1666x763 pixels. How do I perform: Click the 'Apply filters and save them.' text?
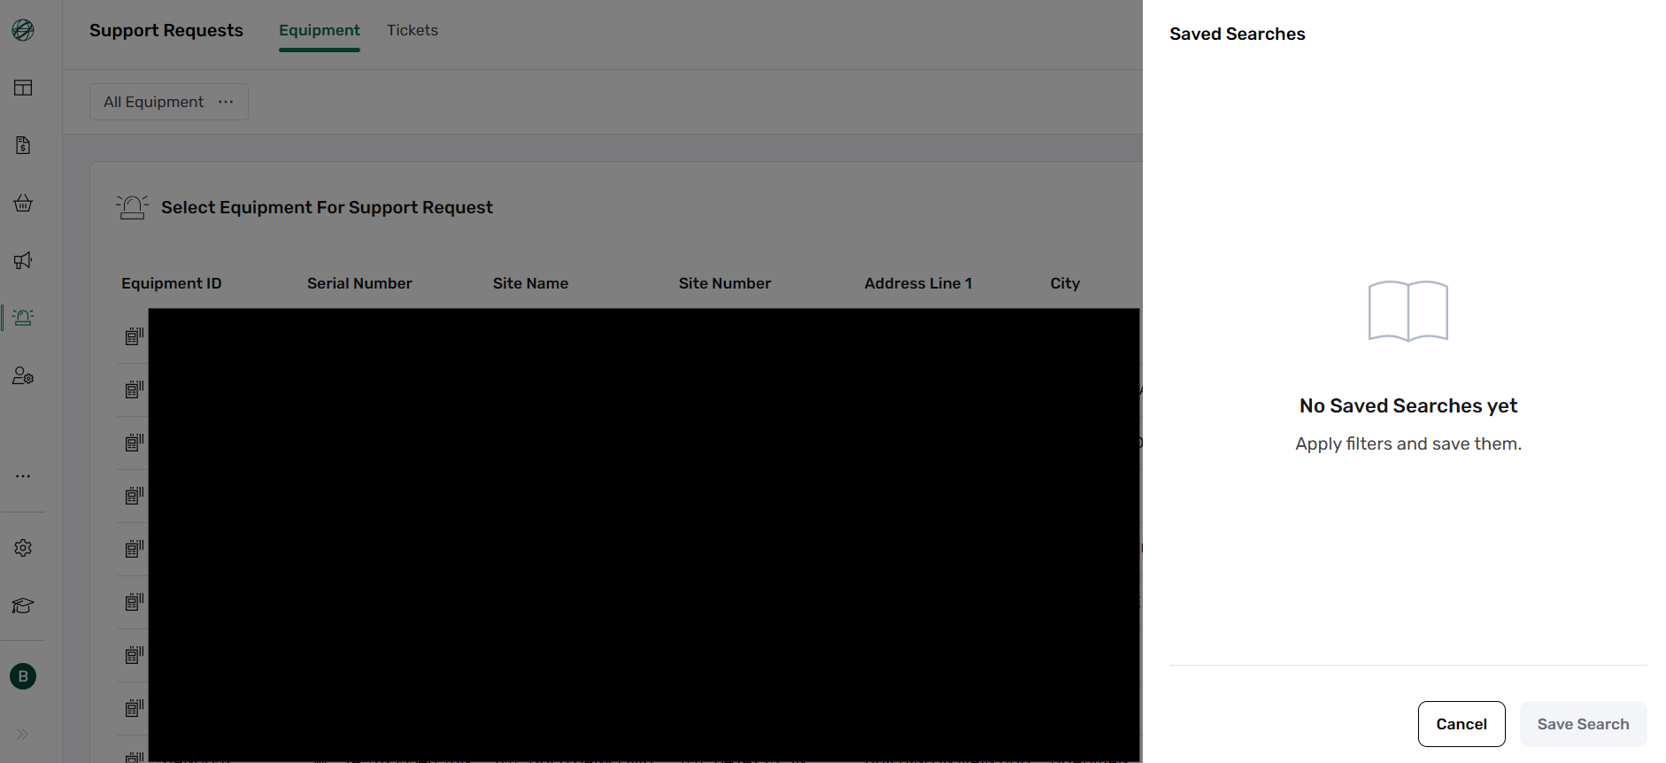tap(1408, 443)
